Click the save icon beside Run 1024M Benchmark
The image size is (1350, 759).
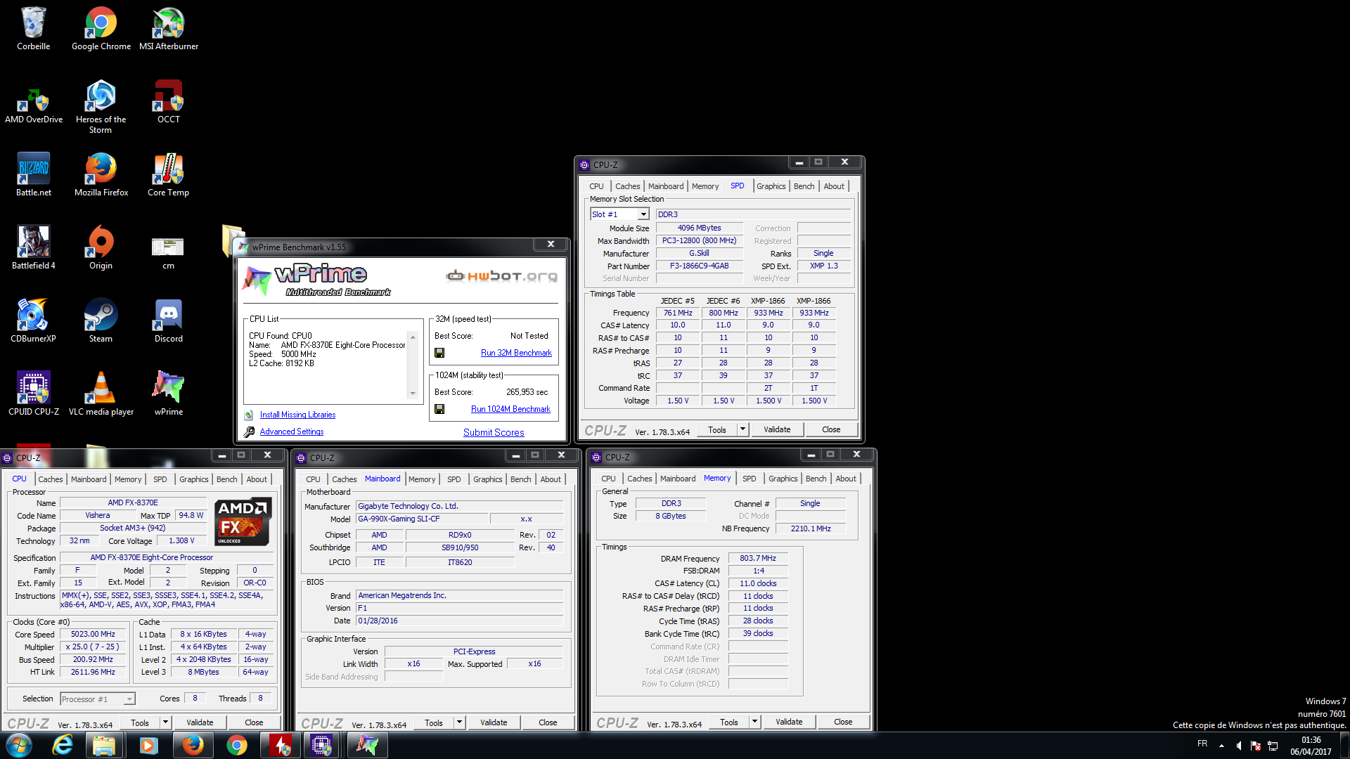click(x=439, y=409)
